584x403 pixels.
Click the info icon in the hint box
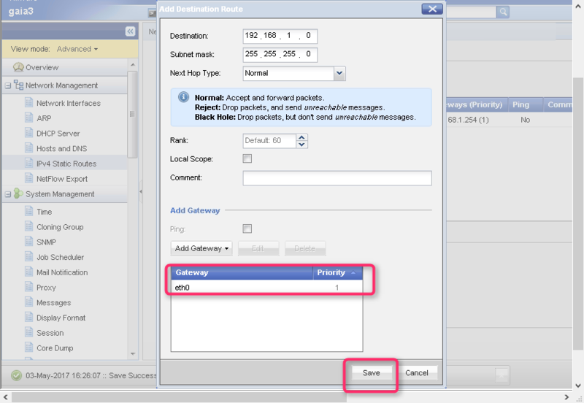pyautogui.click(x=183, y=97)
